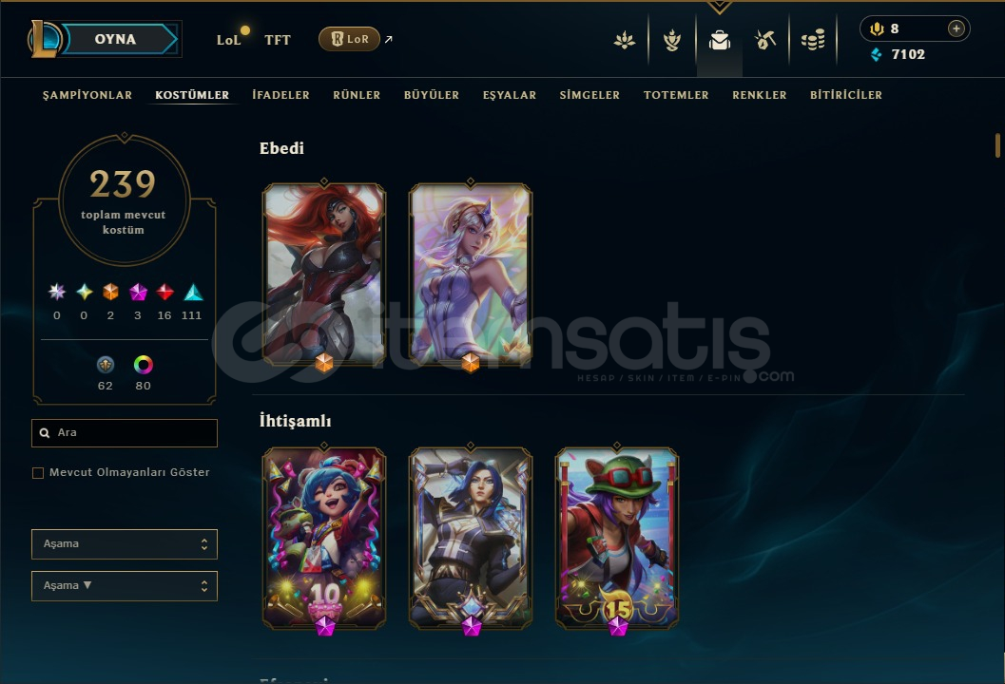Select the TFT game mode tab

pos(278,40)
